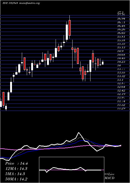This screenshot has height=183, width=130.
Task: Select the 11.74 price axis label
Action: click(x=121, y=101)
